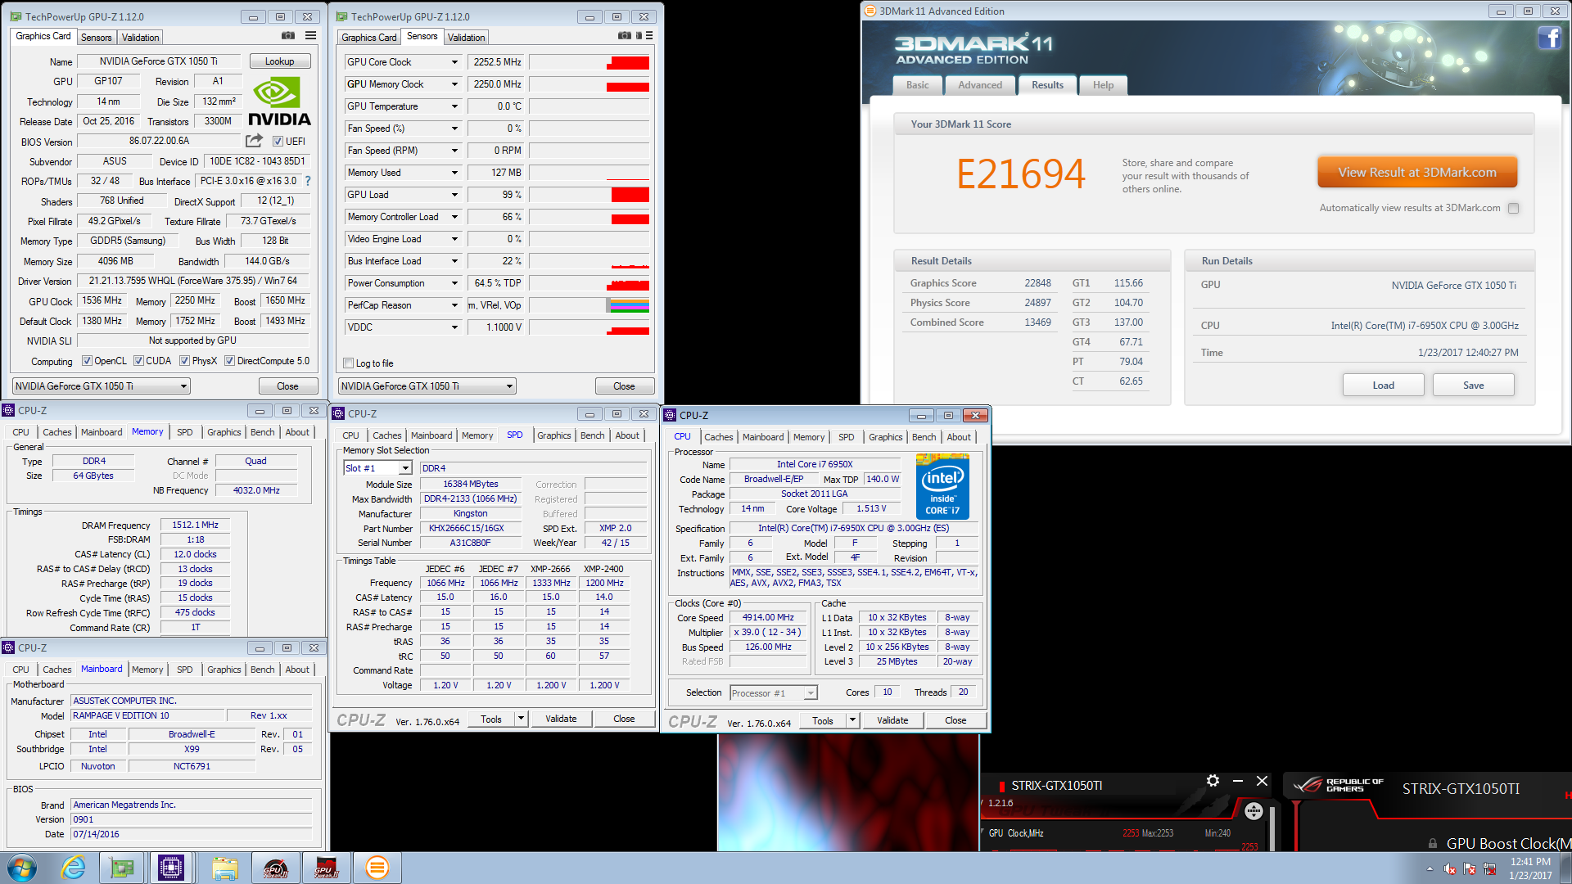Open the Slot #1 memory slot dropdown

(x=404, y=468)
